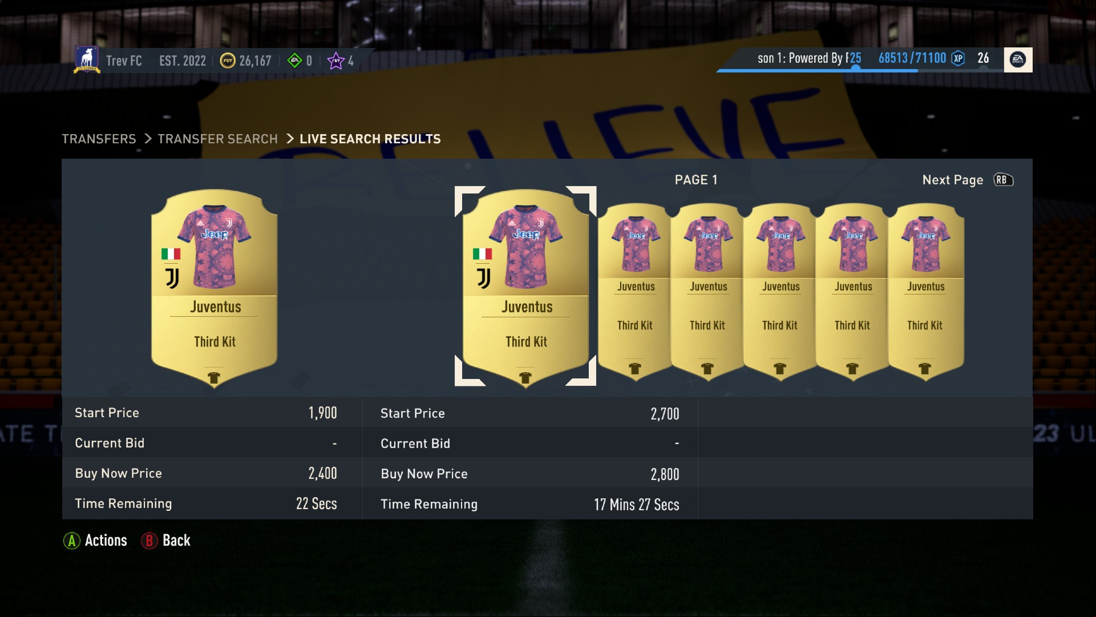The image size is (1096, 617).
Task: Select the last Juventus Third Kit card
Action: coord(926,291)
